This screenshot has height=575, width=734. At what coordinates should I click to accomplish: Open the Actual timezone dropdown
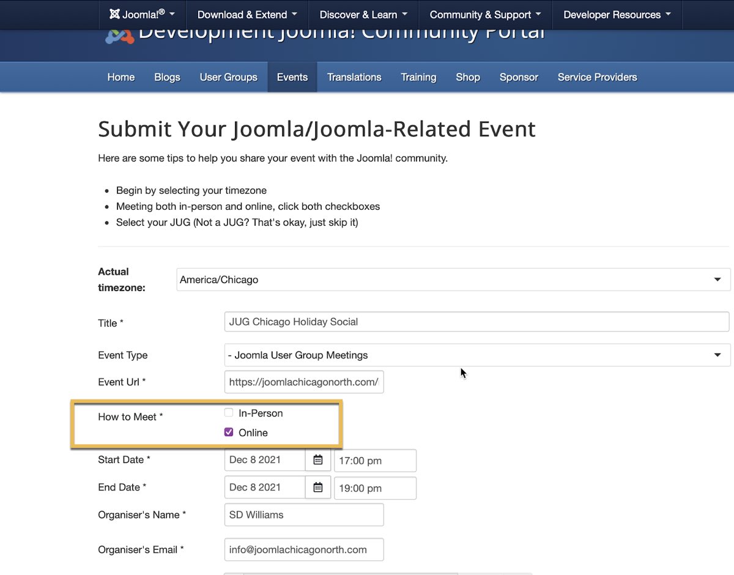click(453, 280)
